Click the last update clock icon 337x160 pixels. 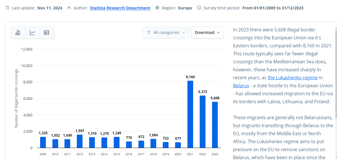pyautogui.click(x=7, y=8)
